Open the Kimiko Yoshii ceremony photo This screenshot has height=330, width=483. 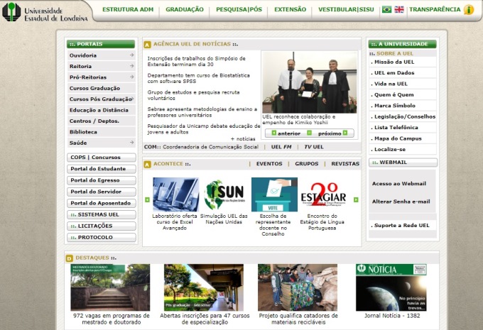309,82
